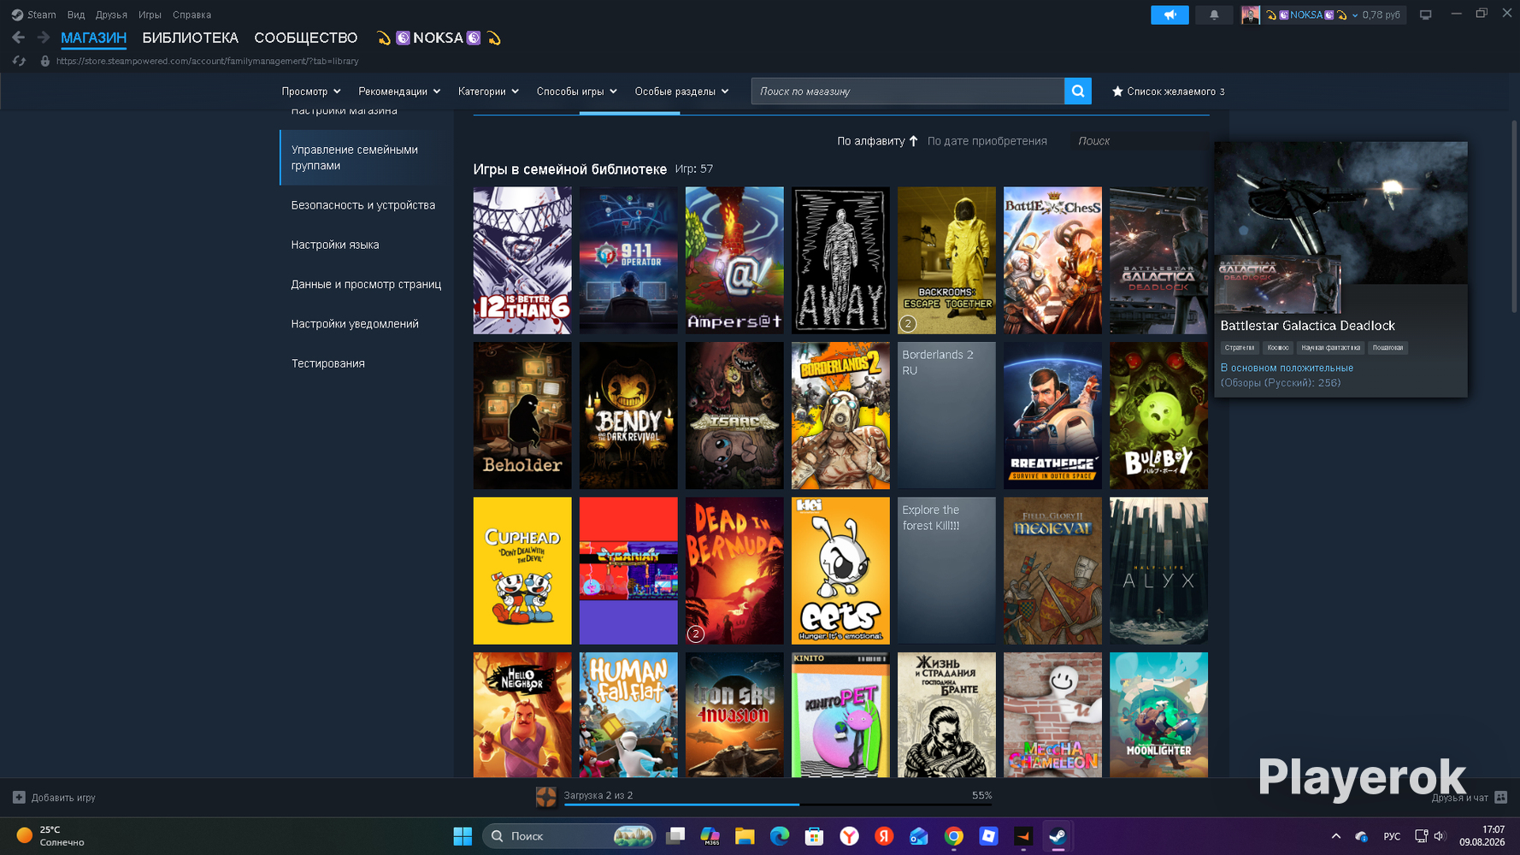Click the wishlist star icon
1520x855 pixels.
pos(1117,91)
